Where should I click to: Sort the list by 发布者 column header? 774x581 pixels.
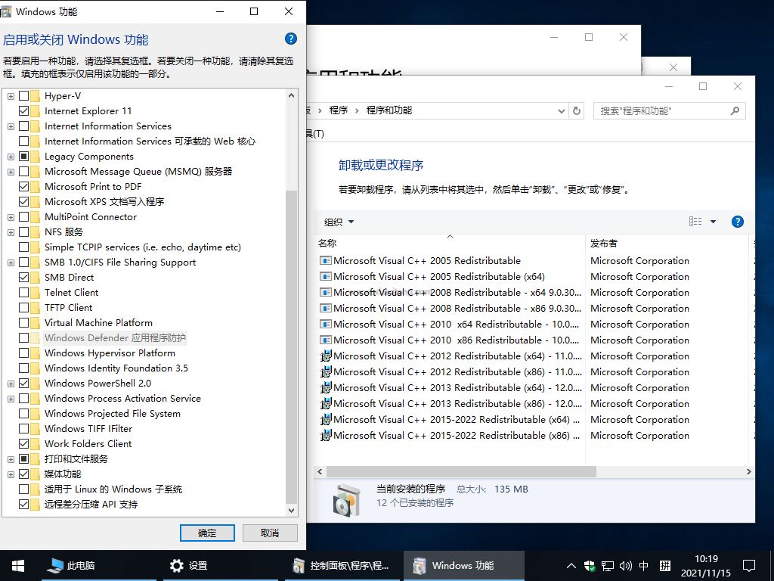(x=667, y=243)
